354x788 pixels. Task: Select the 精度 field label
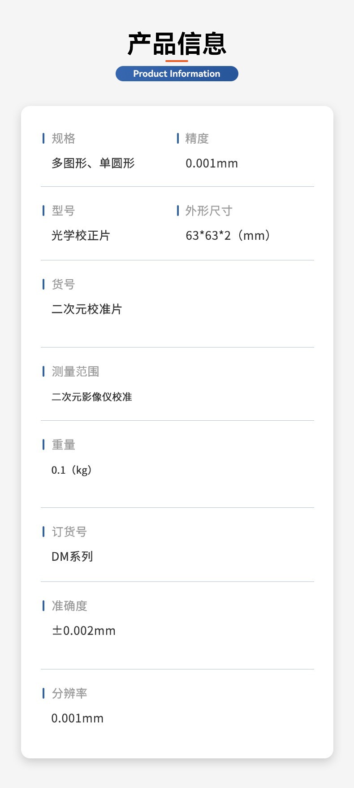[x=197, y=138]
